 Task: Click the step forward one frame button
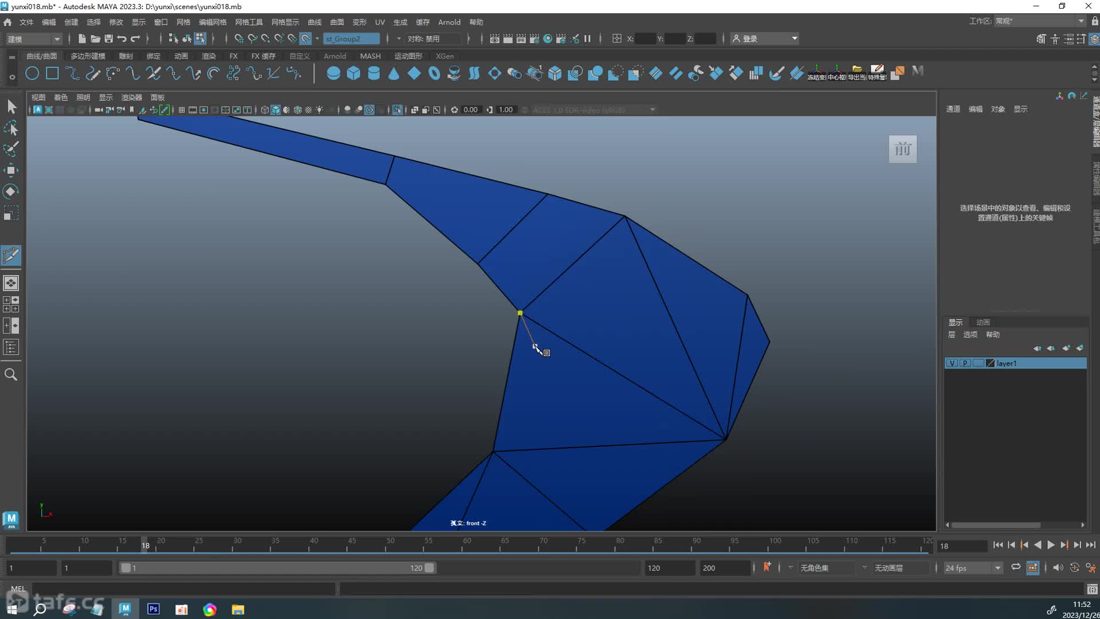click(x=1077, y=545)
